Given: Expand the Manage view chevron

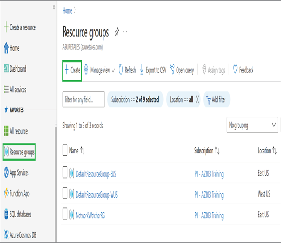Looking at the screenshot, I should click(x=113, y=71).
